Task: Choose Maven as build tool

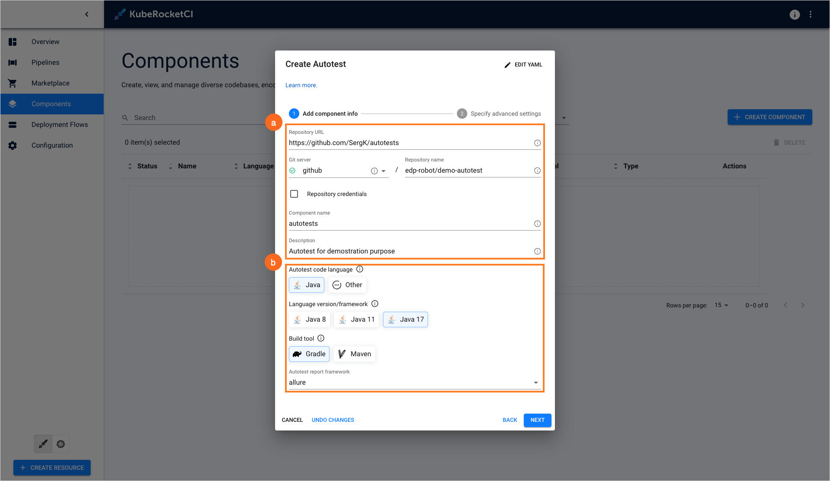Action: tap(355, 354)
